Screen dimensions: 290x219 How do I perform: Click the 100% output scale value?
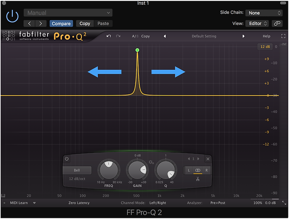(258, 203)
